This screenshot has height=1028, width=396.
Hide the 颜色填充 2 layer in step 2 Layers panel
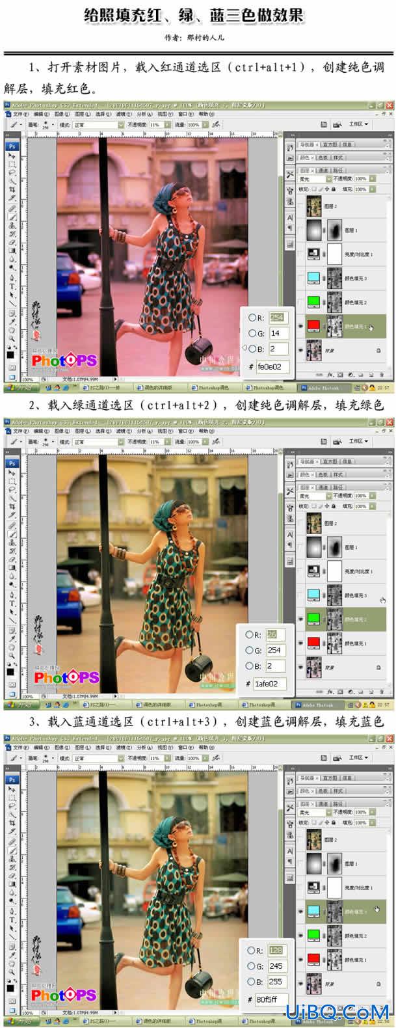point(300,619)
